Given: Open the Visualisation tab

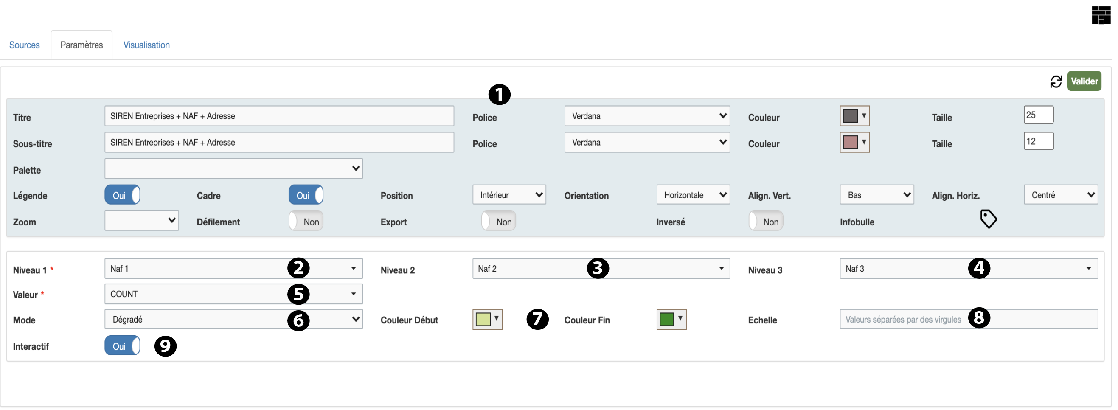Looking at the screenshot, I should tap(146, 45).
